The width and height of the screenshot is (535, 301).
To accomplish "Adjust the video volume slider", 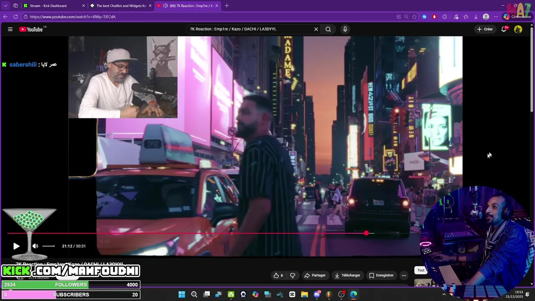I will point(48,246).
